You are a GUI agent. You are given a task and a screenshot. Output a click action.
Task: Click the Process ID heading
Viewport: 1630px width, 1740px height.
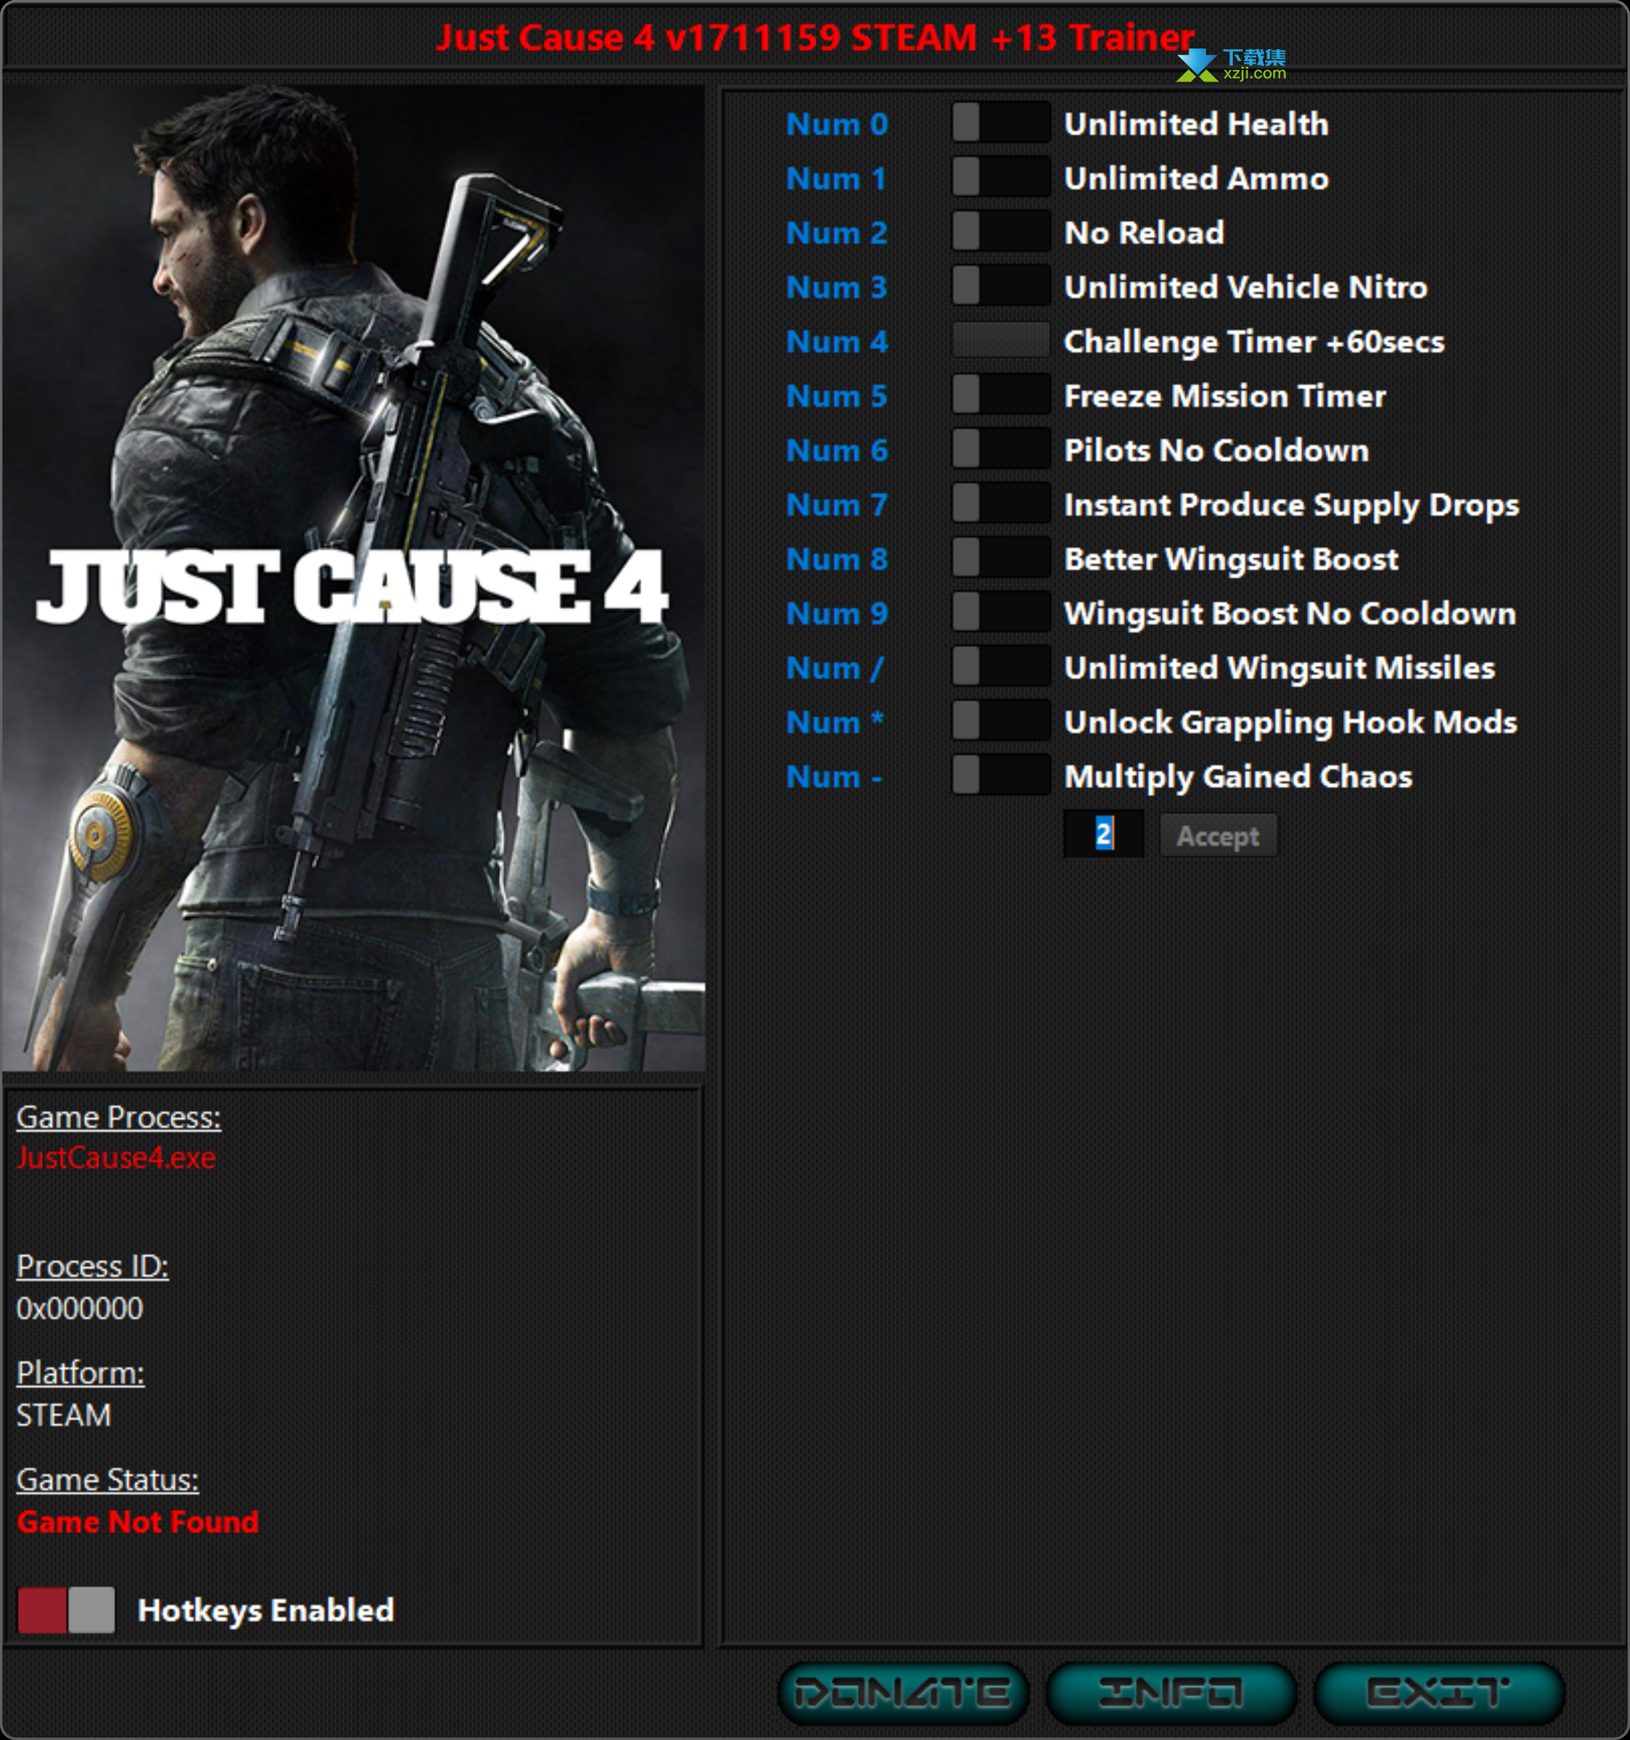[x=92, y=1266]
